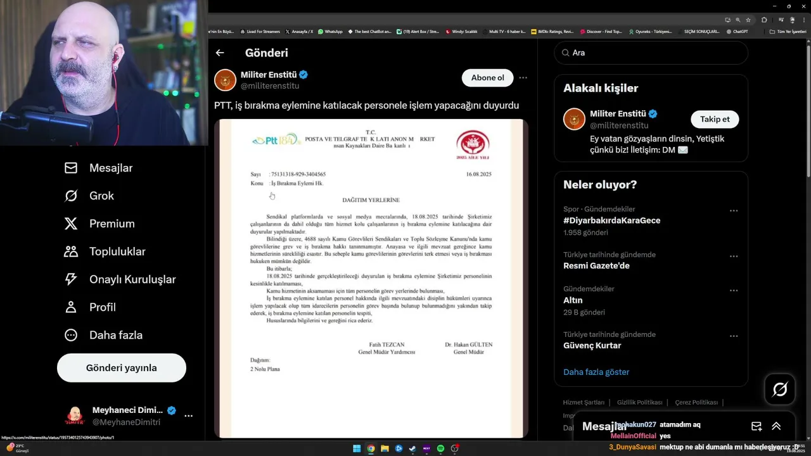Open options for #DiyarbakırdaKaraGece trend
This screenshot has height=456, width=811.
click(734, 211)
